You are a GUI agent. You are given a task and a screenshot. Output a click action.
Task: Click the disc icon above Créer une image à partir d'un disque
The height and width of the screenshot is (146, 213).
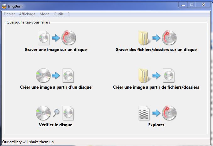click(x=43, y=76)
